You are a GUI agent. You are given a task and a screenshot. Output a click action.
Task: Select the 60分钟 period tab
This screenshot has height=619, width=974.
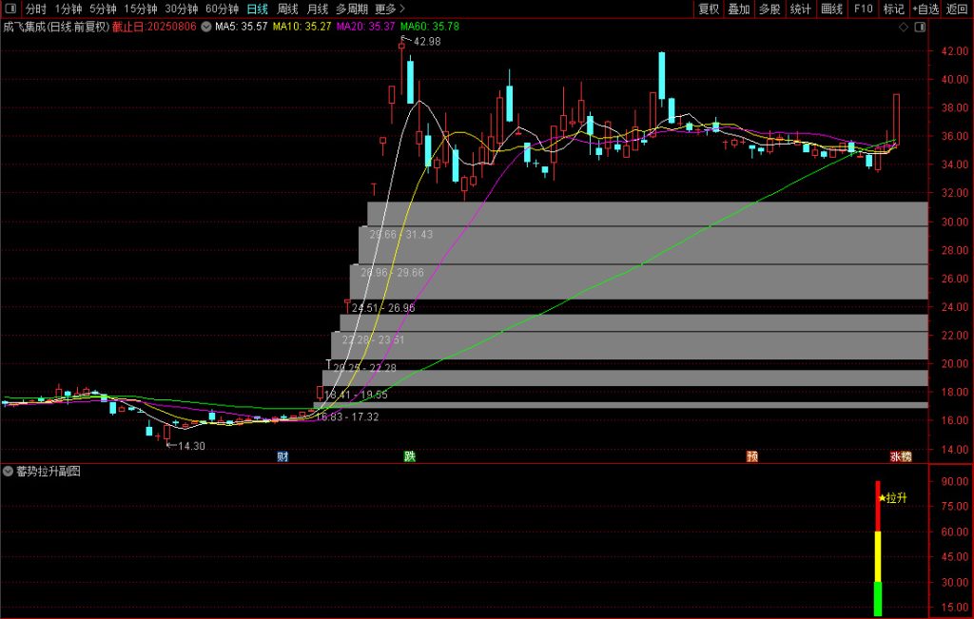coord(223,9)
